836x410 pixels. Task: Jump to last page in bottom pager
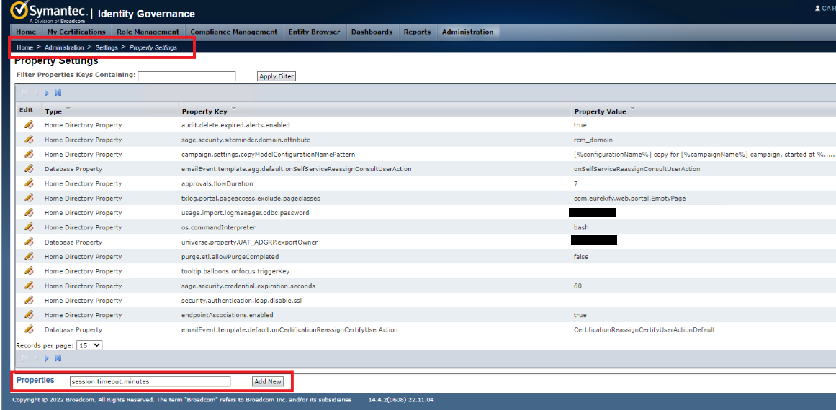tap(58, 358)
